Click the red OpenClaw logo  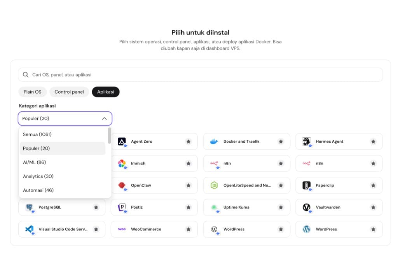click(x=122, y=185)
